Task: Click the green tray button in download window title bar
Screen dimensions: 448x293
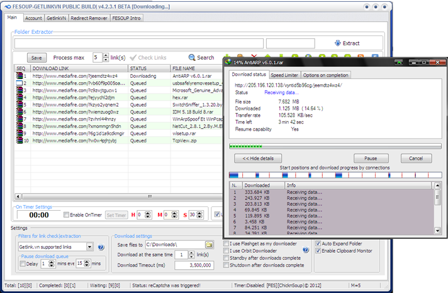Action: (x=398, y=62)
